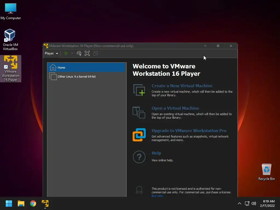Click the license ribbon badge icon
This screenshot has width=280, height=210.
139,190
